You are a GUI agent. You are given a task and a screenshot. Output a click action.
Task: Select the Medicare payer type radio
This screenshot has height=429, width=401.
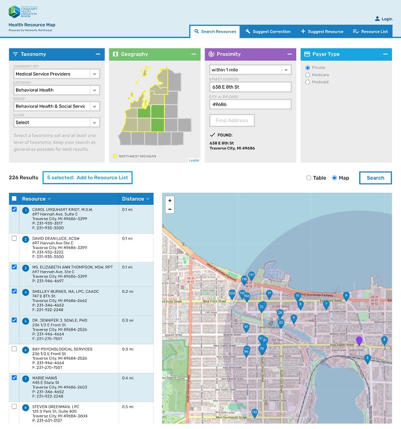308,75
